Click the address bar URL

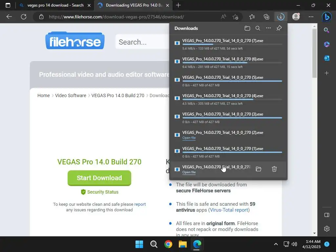pos(116,17)
